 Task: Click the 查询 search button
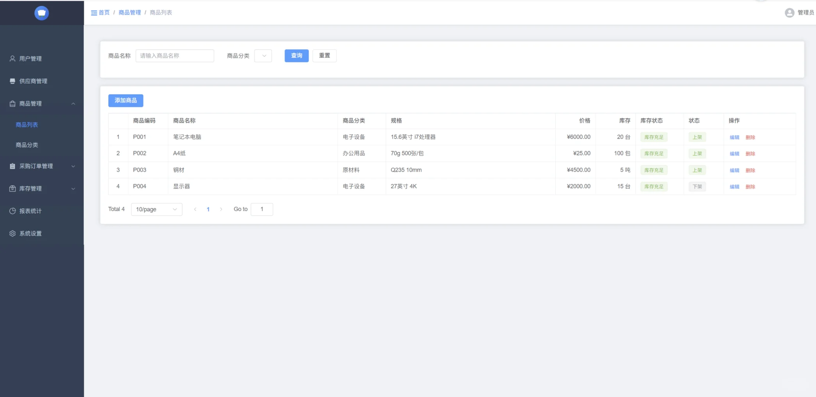coord(297,56)
